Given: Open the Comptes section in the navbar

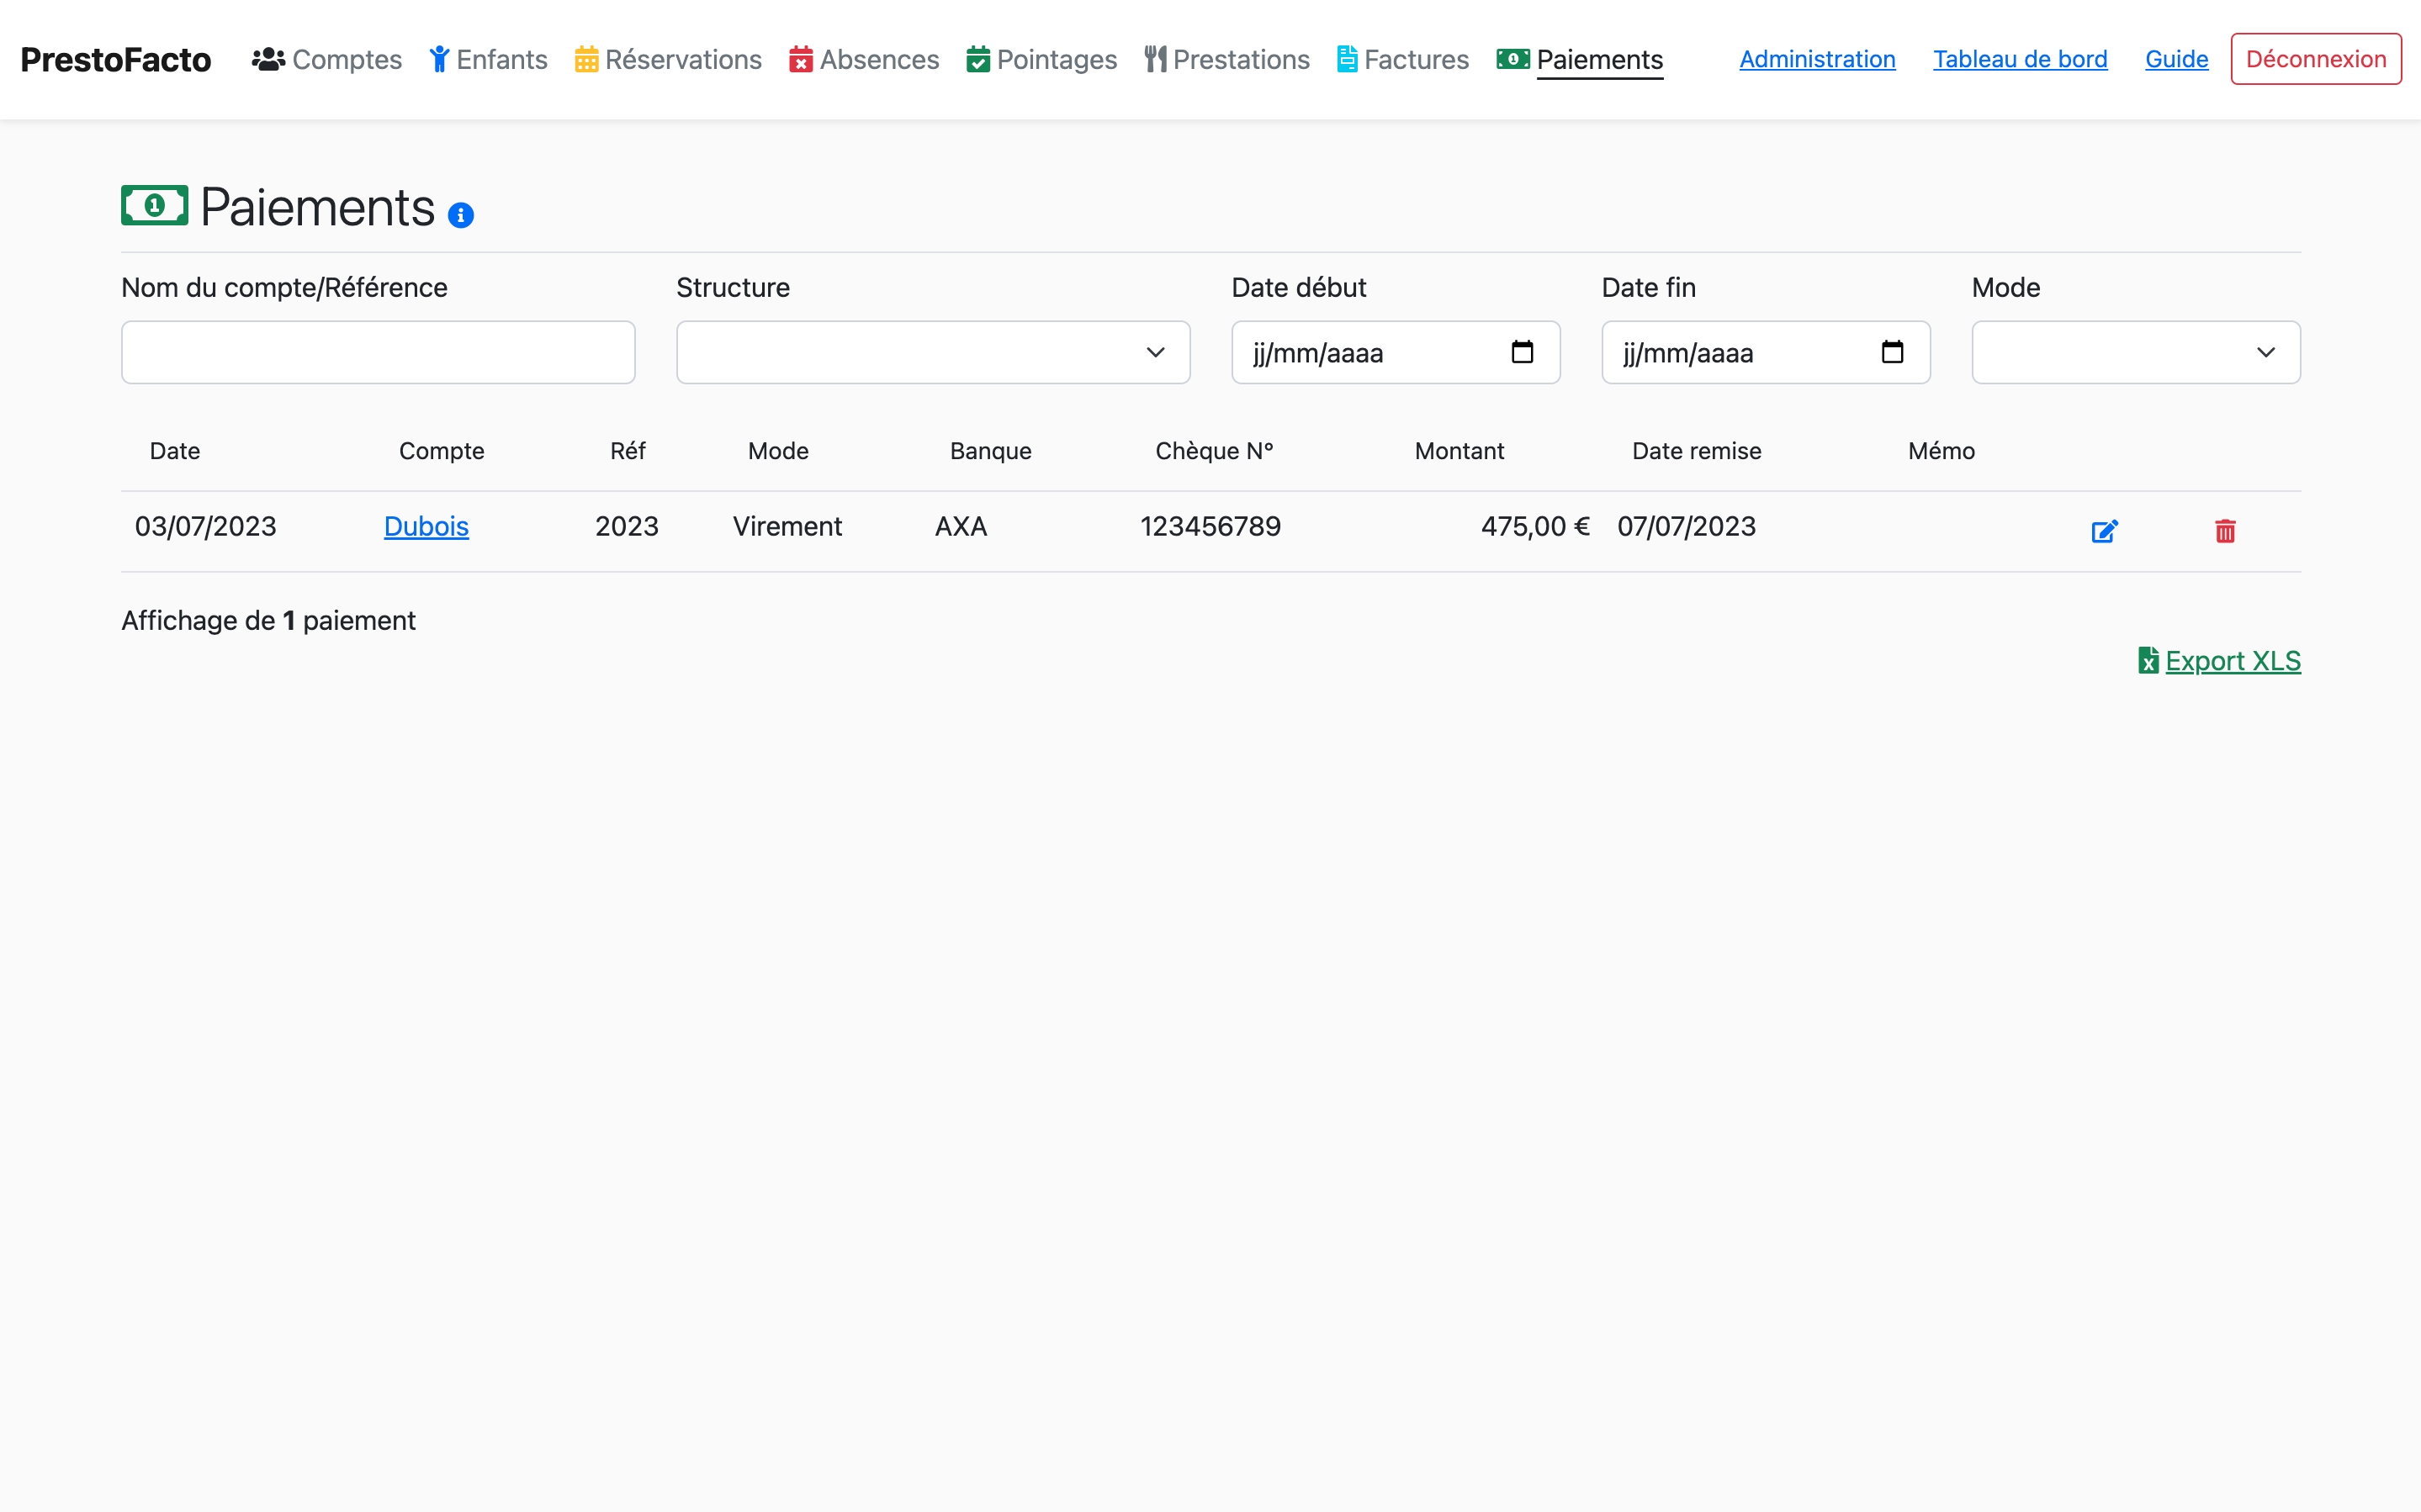Looking at the screenshot, I should [327, 60].
